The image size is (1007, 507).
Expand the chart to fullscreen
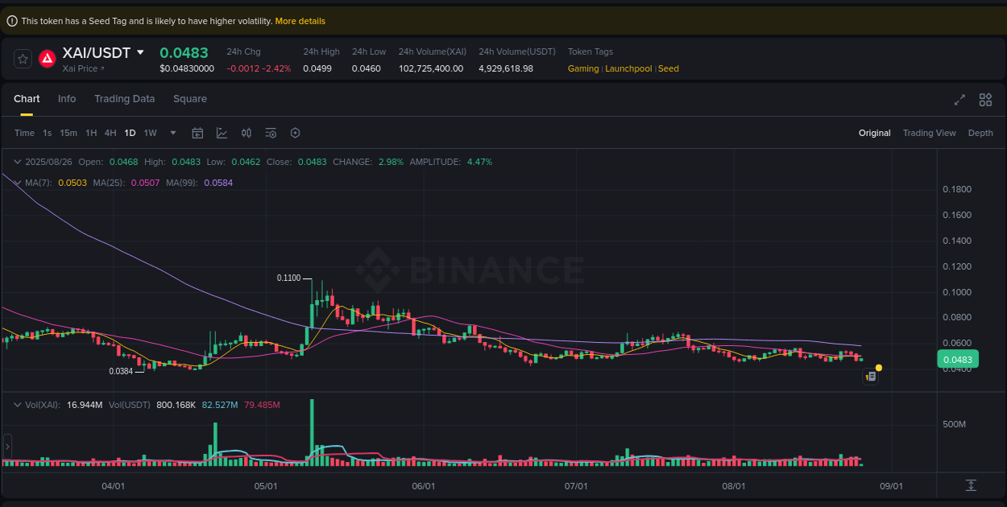pyautogui.click(x=959, y=100)
